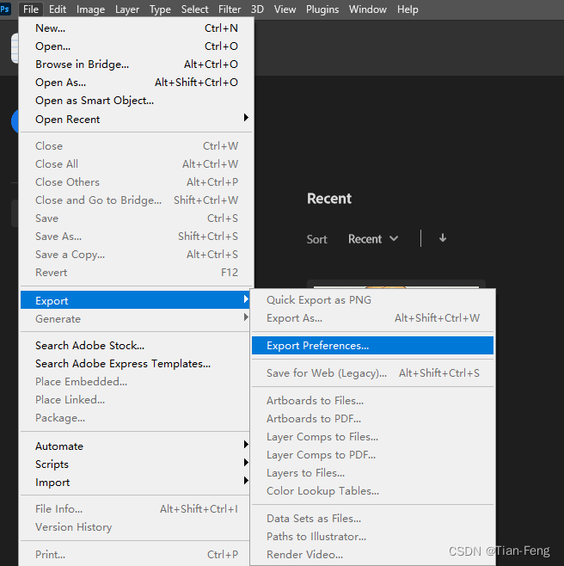Open the Layer menu
The image size is (564, 566).
click(127, 9)
